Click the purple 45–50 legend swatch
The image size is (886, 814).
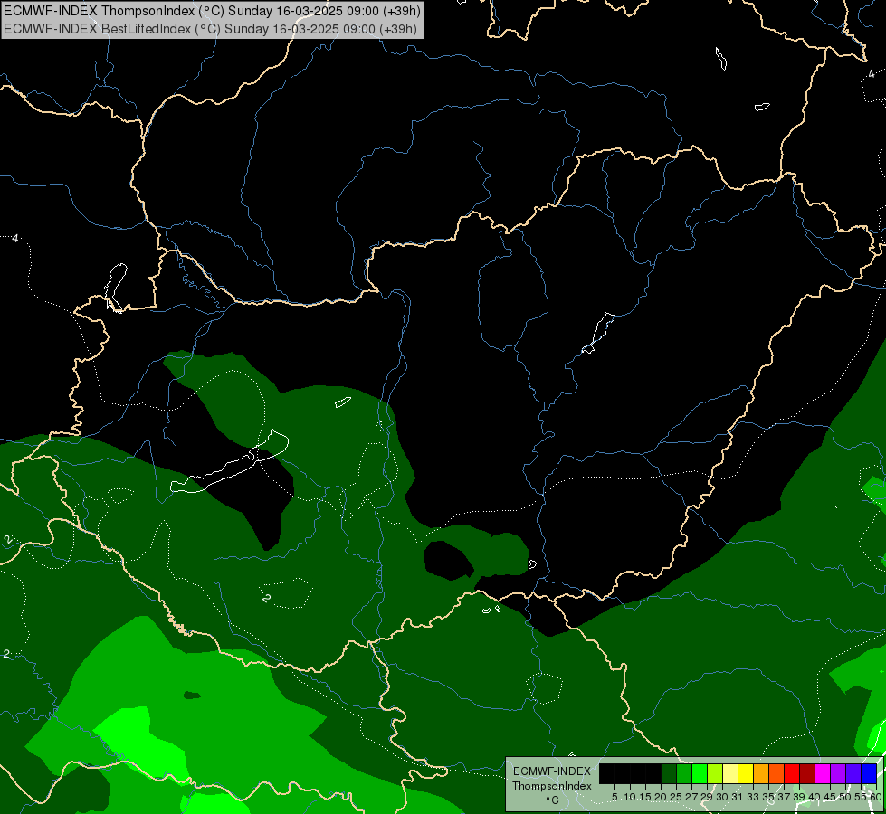pos(838,774)
